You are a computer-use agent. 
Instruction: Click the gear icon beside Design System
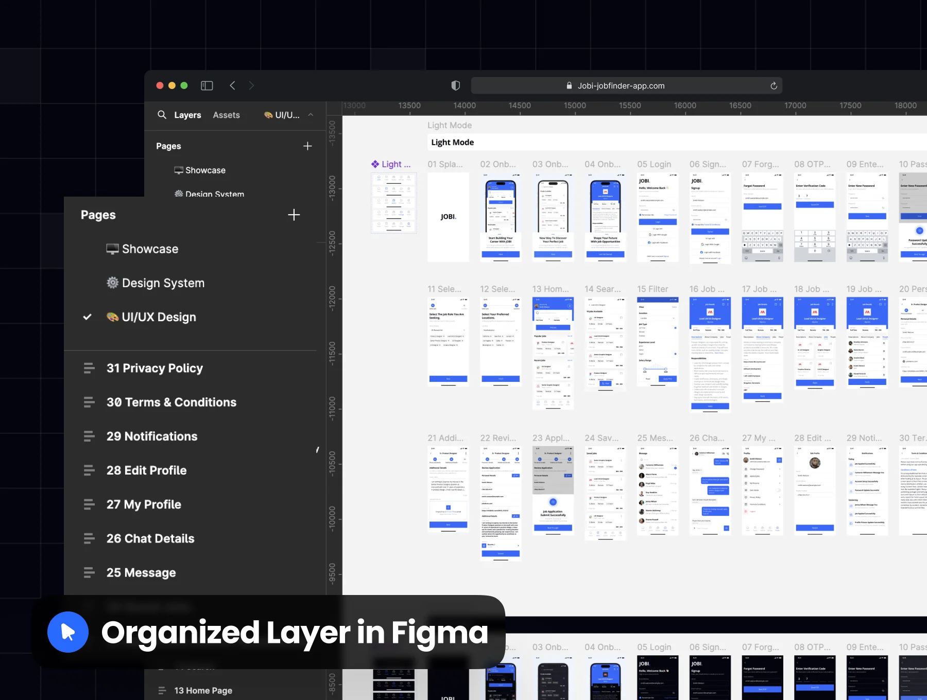pyautogui.click(x=112, y=283)
